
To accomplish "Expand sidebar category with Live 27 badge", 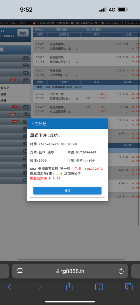I will 15,114.
